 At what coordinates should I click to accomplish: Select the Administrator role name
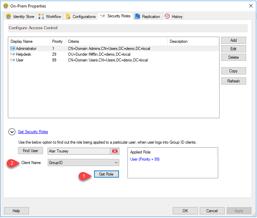click(26, 49)
